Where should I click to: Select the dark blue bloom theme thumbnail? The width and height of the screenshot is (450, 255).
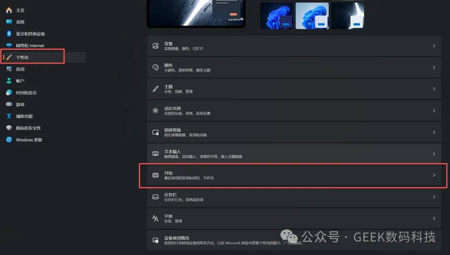coord(277,16)
